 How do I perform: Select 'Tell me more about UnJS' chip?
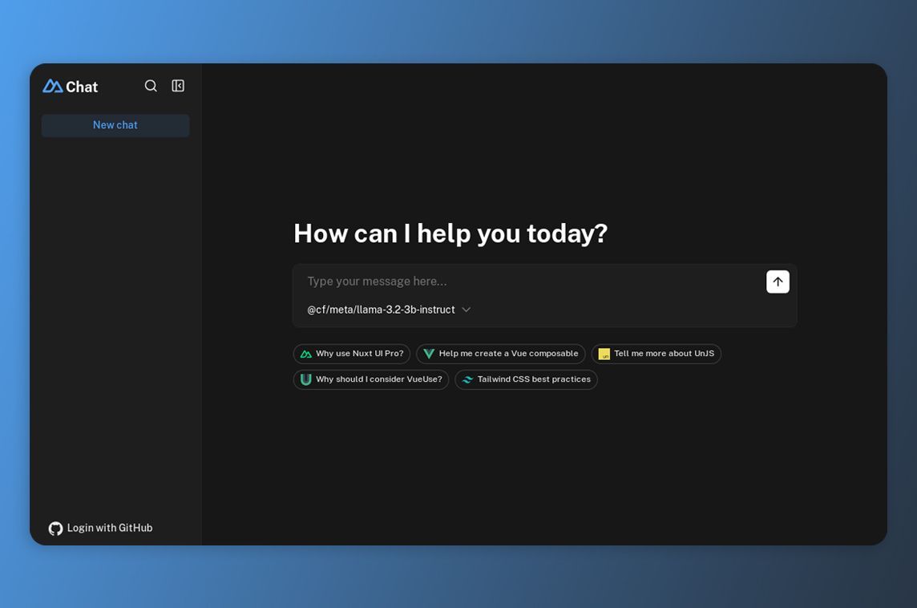656,354
